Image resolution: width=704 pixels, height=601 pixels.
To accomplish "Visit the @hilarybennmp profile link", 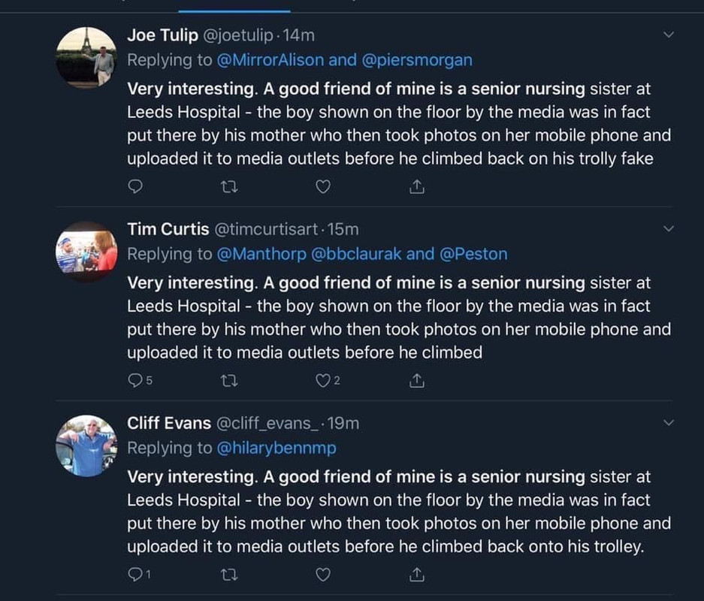I will click(276, 448).
